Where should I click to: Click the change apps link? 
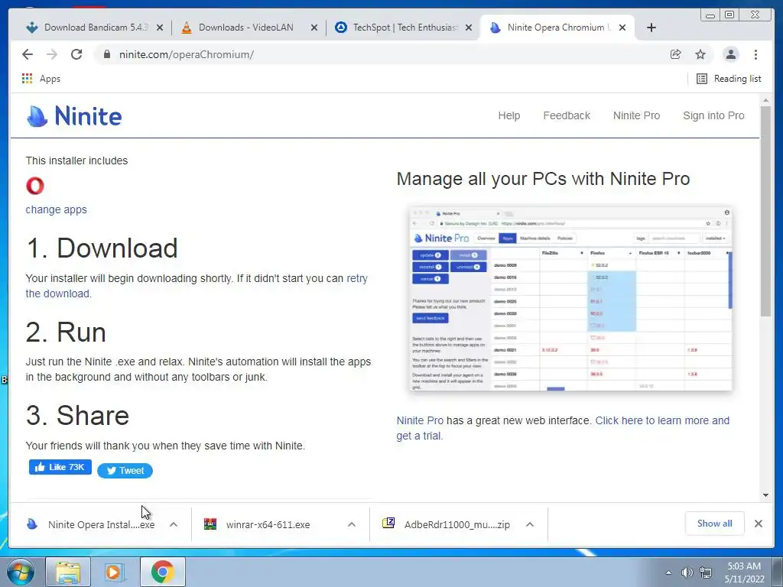[x=56, y=209]
